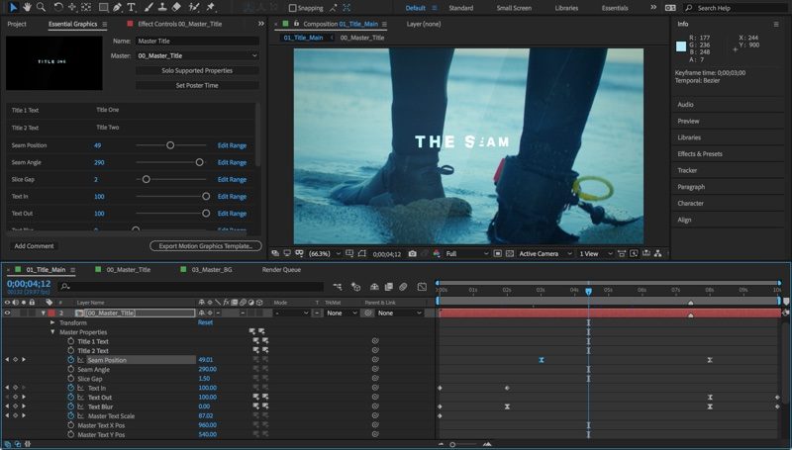Select the Pen tool
The width and height of the screenshot is (792, 450).
(118, 7)
